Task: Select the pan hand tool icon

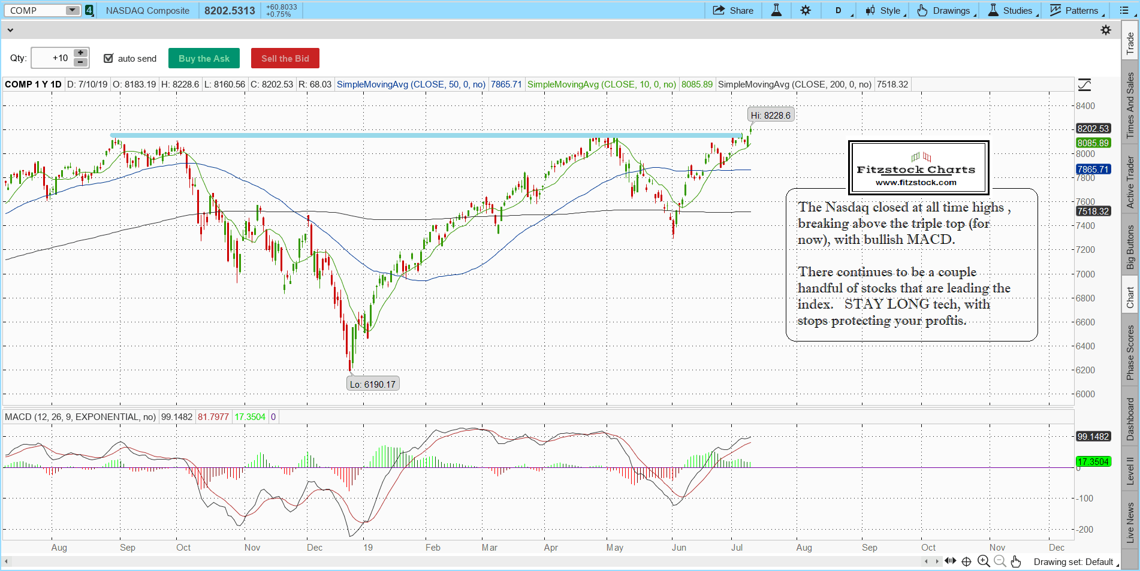Action: coord(1016,561)
